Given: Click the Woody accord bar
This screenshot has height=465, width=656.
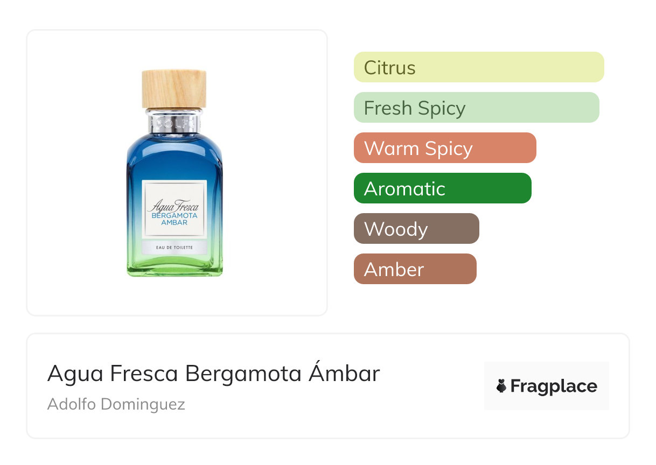Looking at the screenshot, I should click(416, 229).
